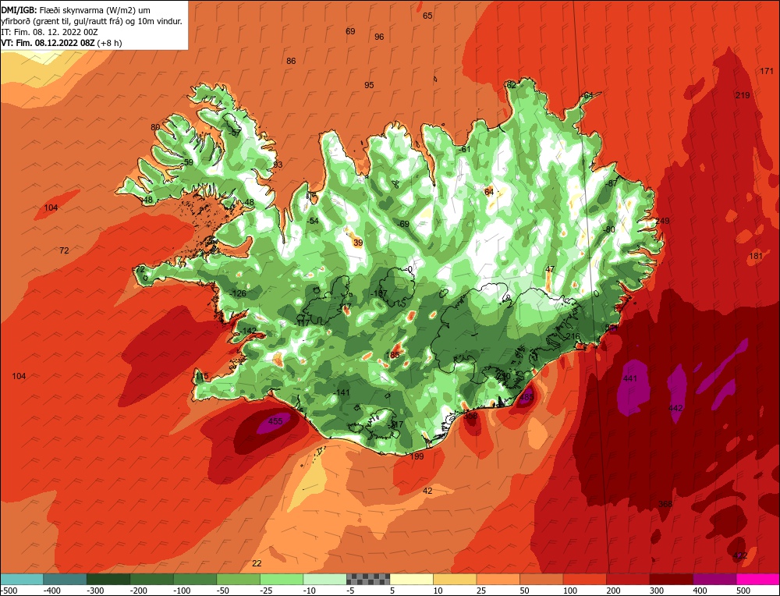The image size is (780, 596).
Task: Click the 115 flux value on the southwest peninsula
Action: pyautogui.click(x=201, y=376)
